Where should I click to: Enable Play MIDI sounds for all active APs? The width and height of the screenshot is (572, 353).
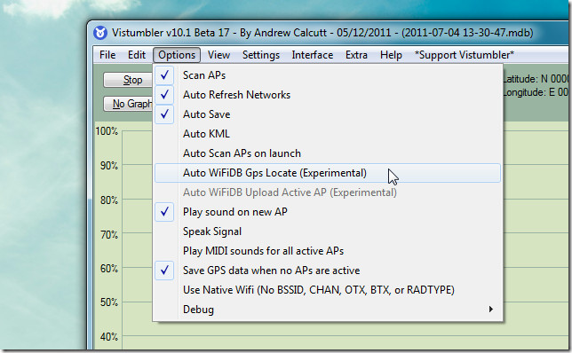click(x=328, y=251)
